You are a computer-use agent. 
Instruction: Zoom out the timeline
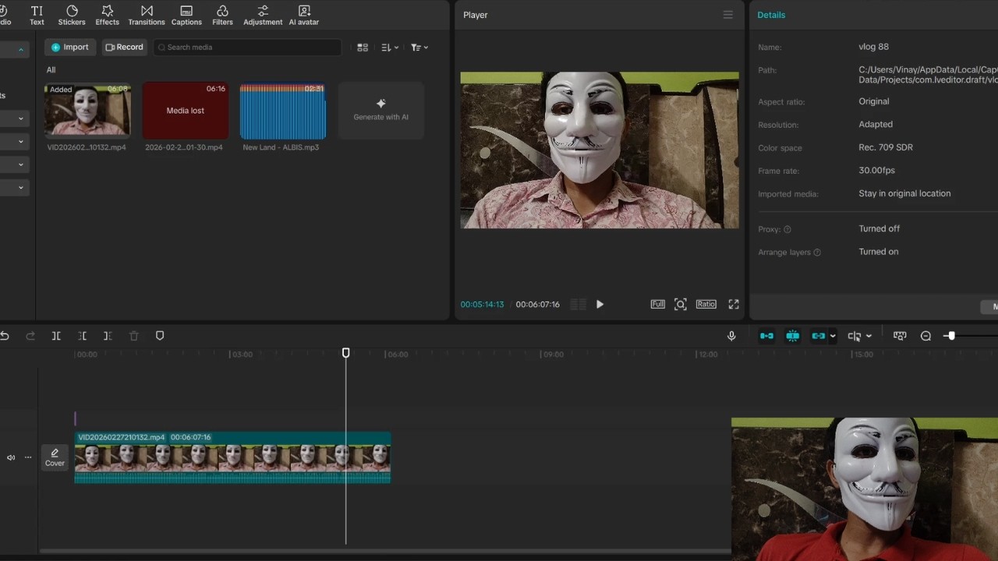pos(925,336)
